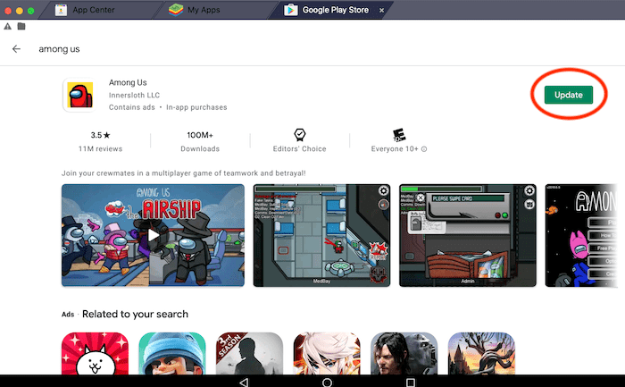Open the Among Us app icon
Screen dimensions: 625x387
point(79,95)
